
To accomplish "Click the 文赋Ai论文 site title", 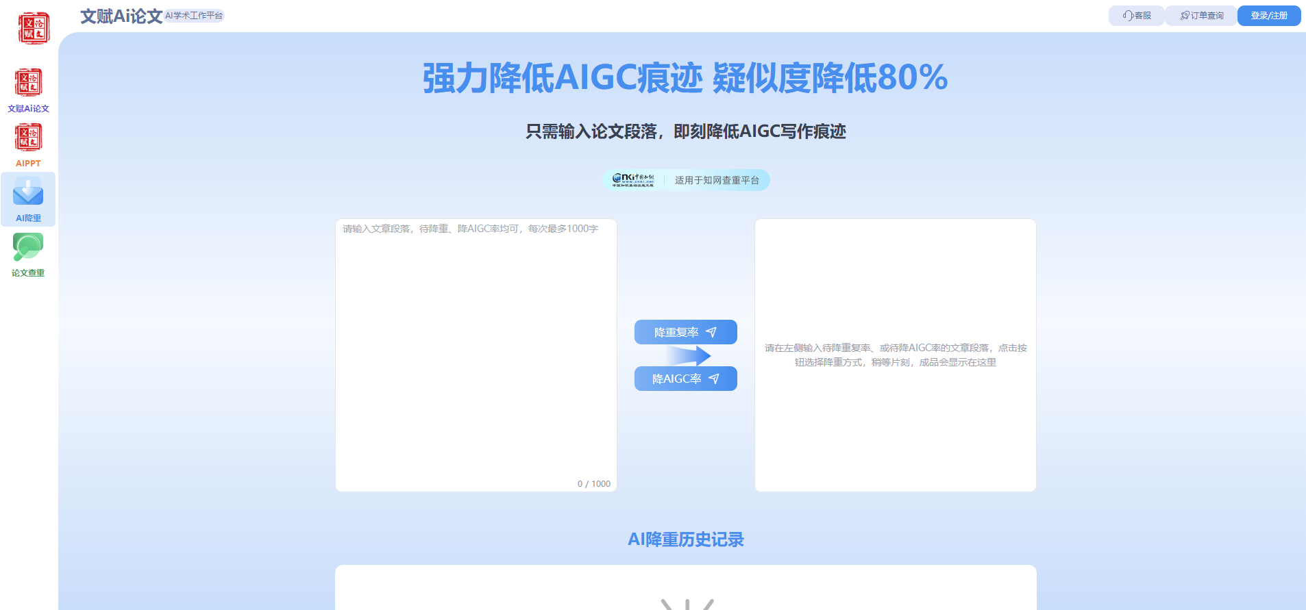I will pyautogui.click(x=121, y=16).
